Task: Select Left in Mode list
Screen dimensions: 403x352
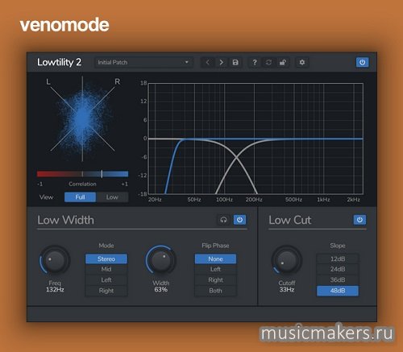Action: pos(106,280)
